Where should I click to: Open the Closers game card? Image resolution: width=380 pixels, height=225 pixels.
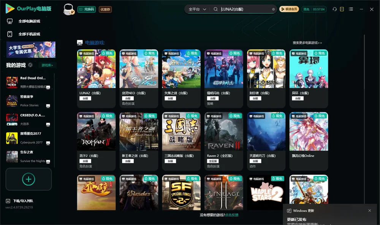(x=266, y=79)
